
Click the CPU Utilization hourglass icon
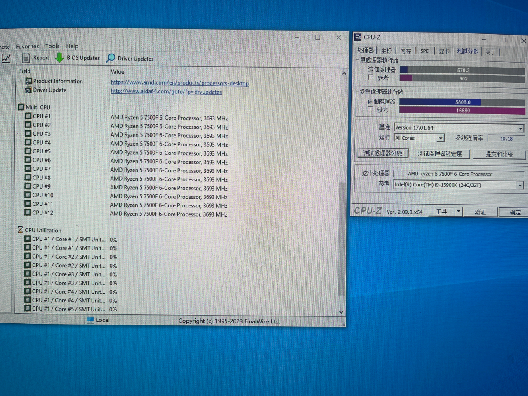(x=21, y=230)
